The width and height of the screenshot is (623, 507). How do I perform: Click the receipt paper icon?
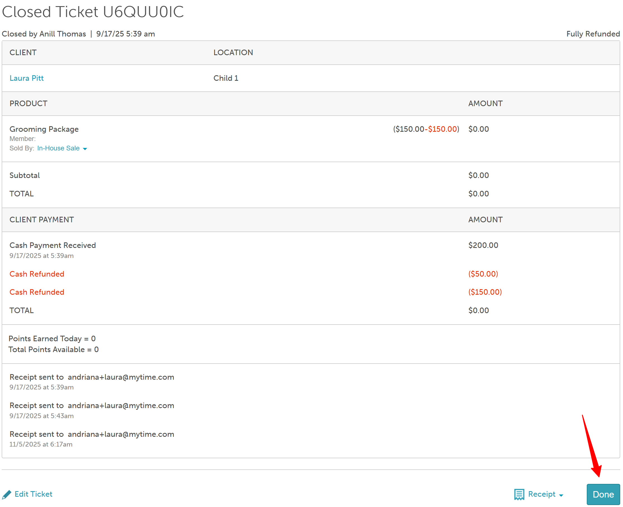519,494
